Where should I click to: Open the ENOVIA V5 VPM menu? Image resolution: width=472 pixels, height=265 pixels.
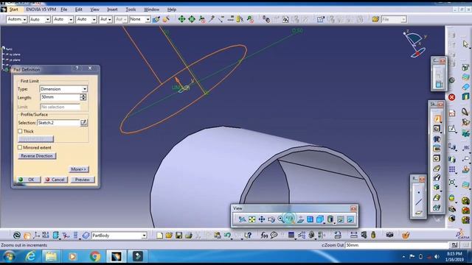click(x=41, y=10)
